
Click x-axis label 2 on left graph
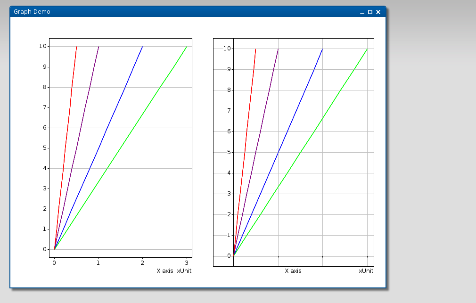click(x=142, y=263)
